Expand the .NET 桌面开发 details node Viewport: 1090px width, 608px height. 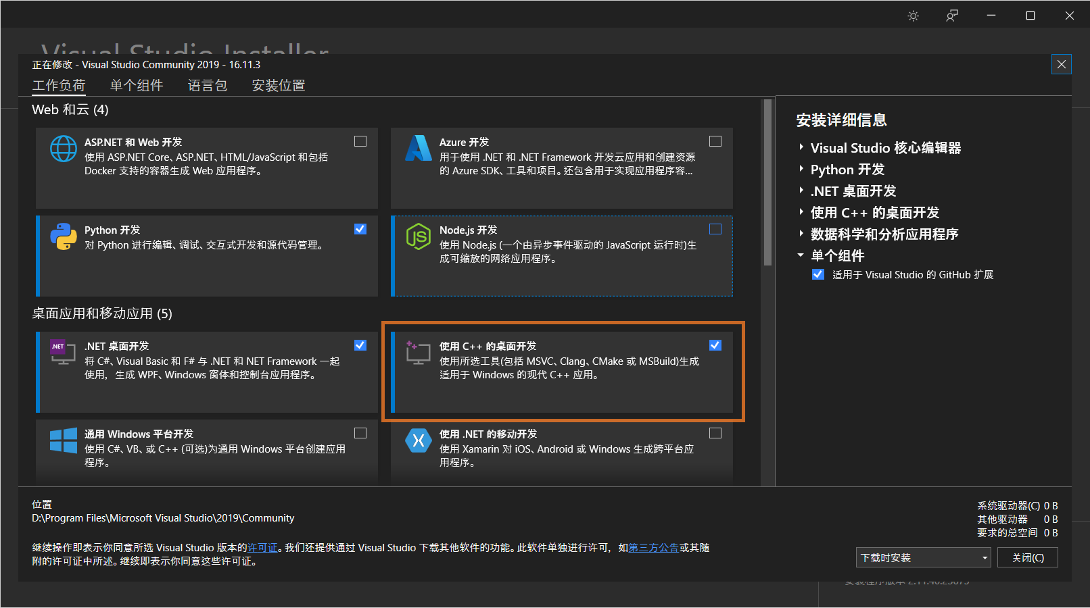(x=801, y=191)
